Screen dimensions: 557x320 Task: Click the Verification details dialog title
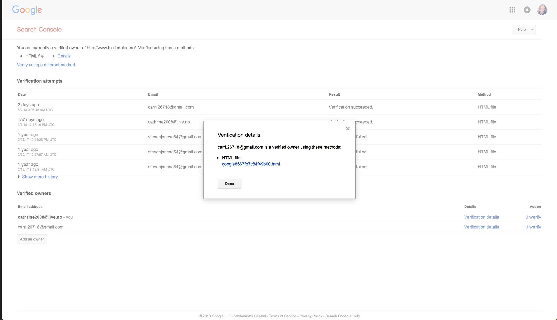(x=239, y=135)
